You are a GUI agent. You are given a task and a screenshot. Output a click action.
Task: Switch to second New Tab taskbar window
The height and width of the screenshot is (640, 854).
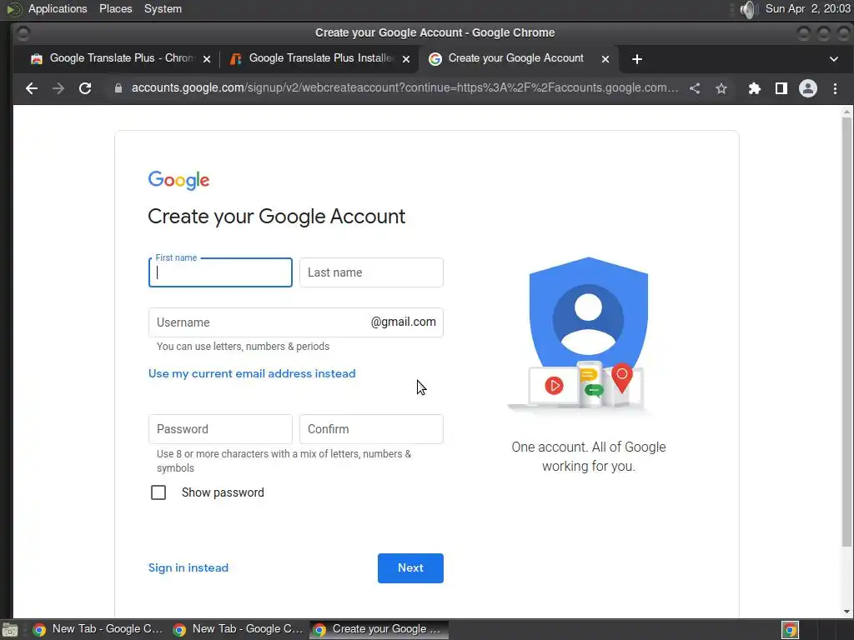coord(238,629)
